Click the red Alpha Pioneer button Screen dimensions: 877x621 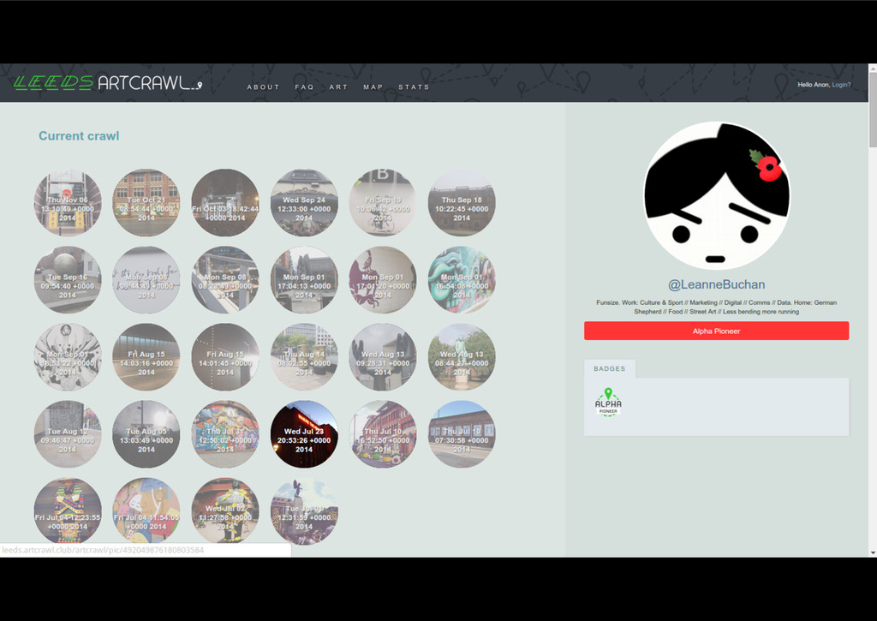[x=717, y=331]
